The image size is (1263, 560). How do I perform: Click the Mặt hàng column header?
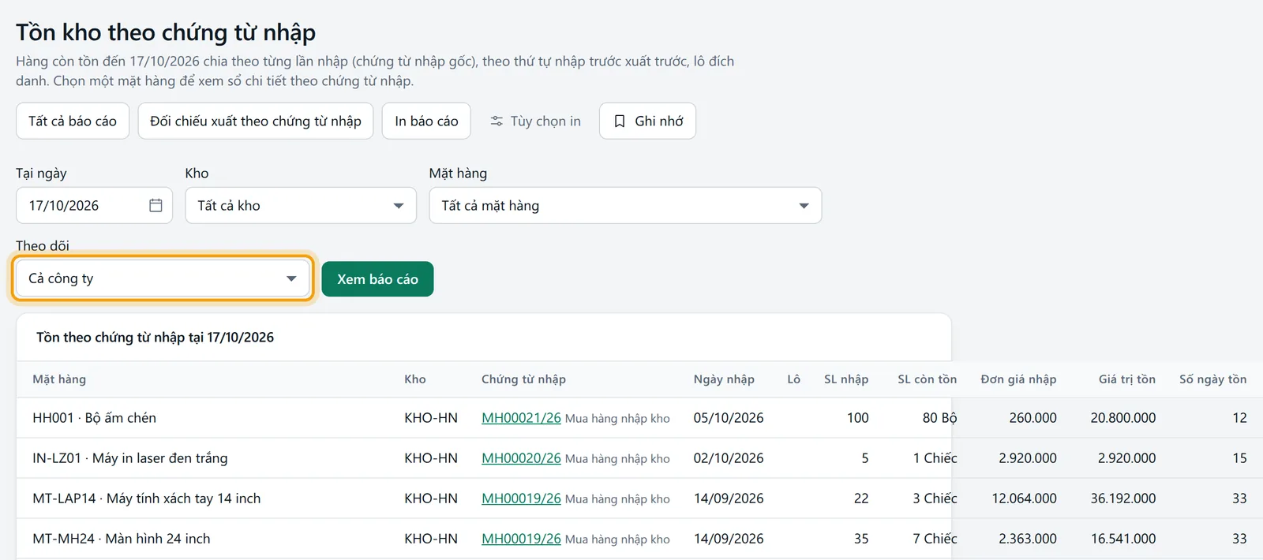pos(59,379)
